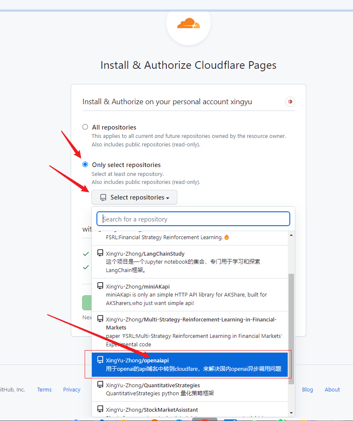Click the repository list scroll up arrow
Viewport: 353px width, 421px height.
tap(291, 235)
